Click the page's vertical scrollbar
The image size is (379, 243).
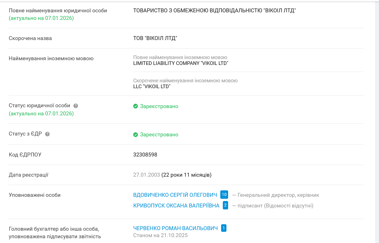(377, 121)
